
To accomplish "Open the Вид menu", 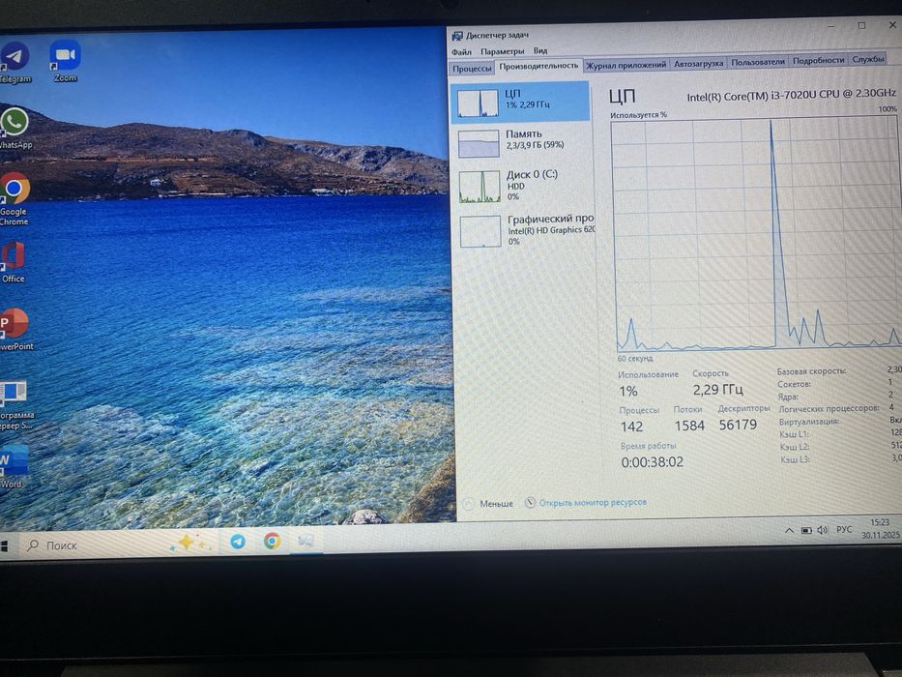I will point(540,50).
